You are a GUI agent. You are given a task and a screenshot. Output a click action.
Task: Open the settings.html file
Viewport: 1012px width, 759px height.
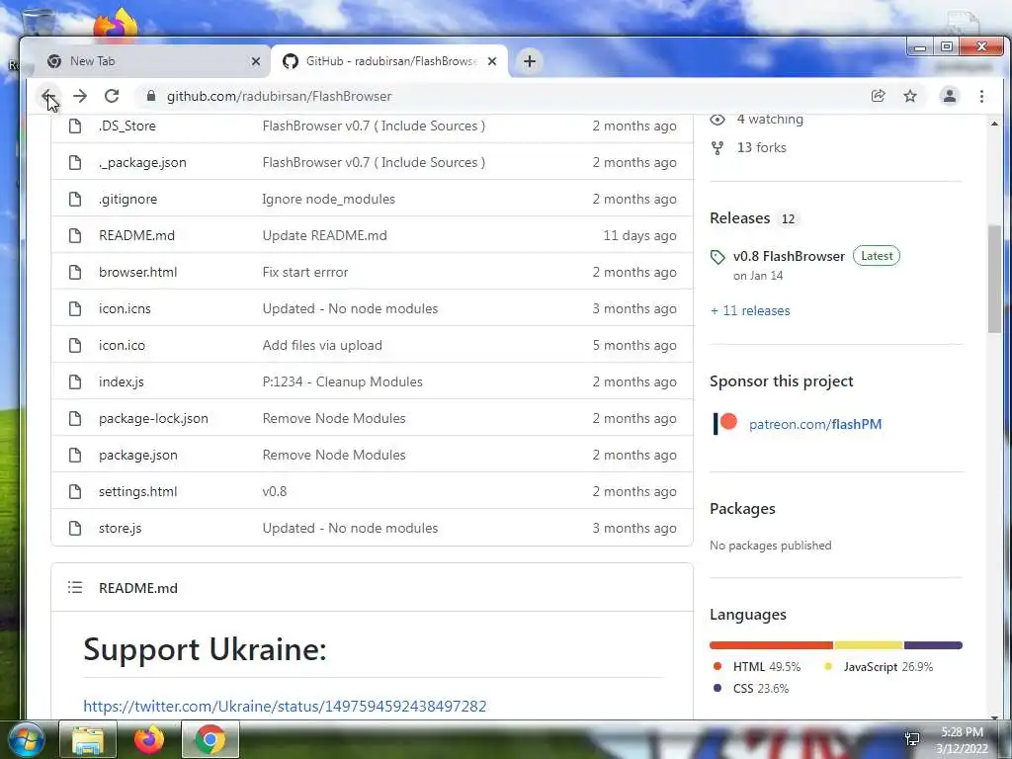point(137,491)
